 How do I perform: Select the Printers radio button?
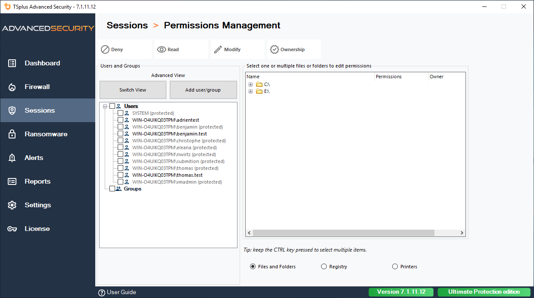coord(395,267)
